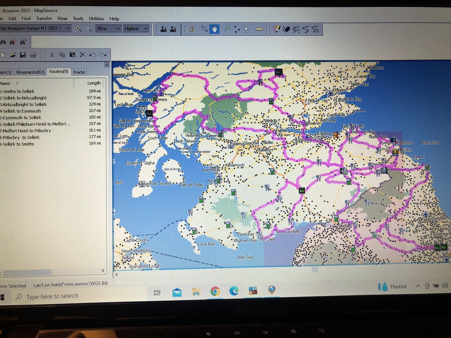Open the Find menu
451x338 pixels.
pyautogui.click(x=26, y=18)
